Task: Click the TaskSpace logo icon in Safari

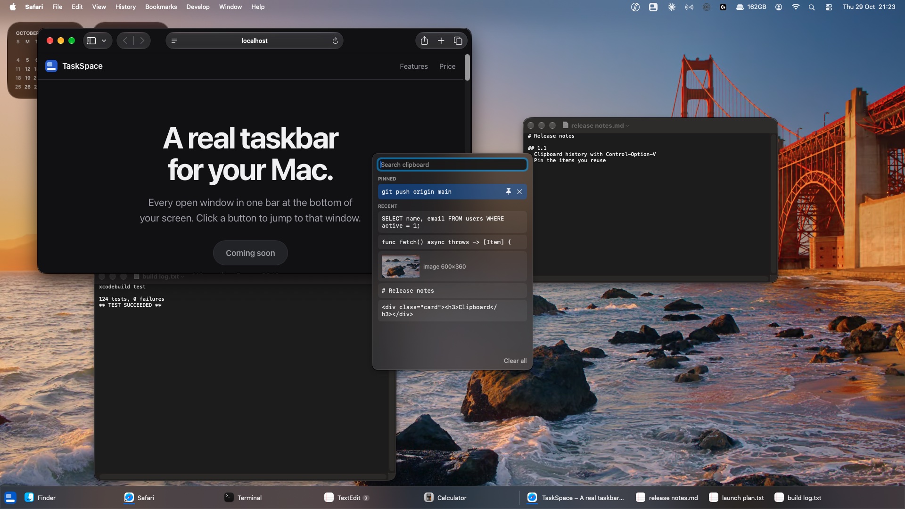Action: point(51,66)
